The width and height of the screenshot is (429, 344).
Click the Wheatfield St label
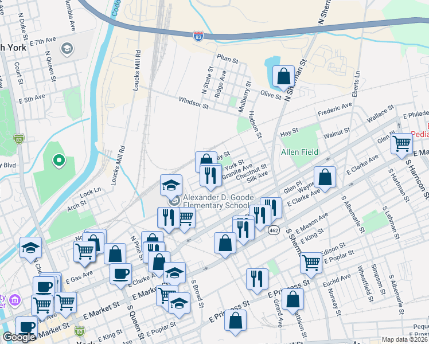(x=365, y=284)
